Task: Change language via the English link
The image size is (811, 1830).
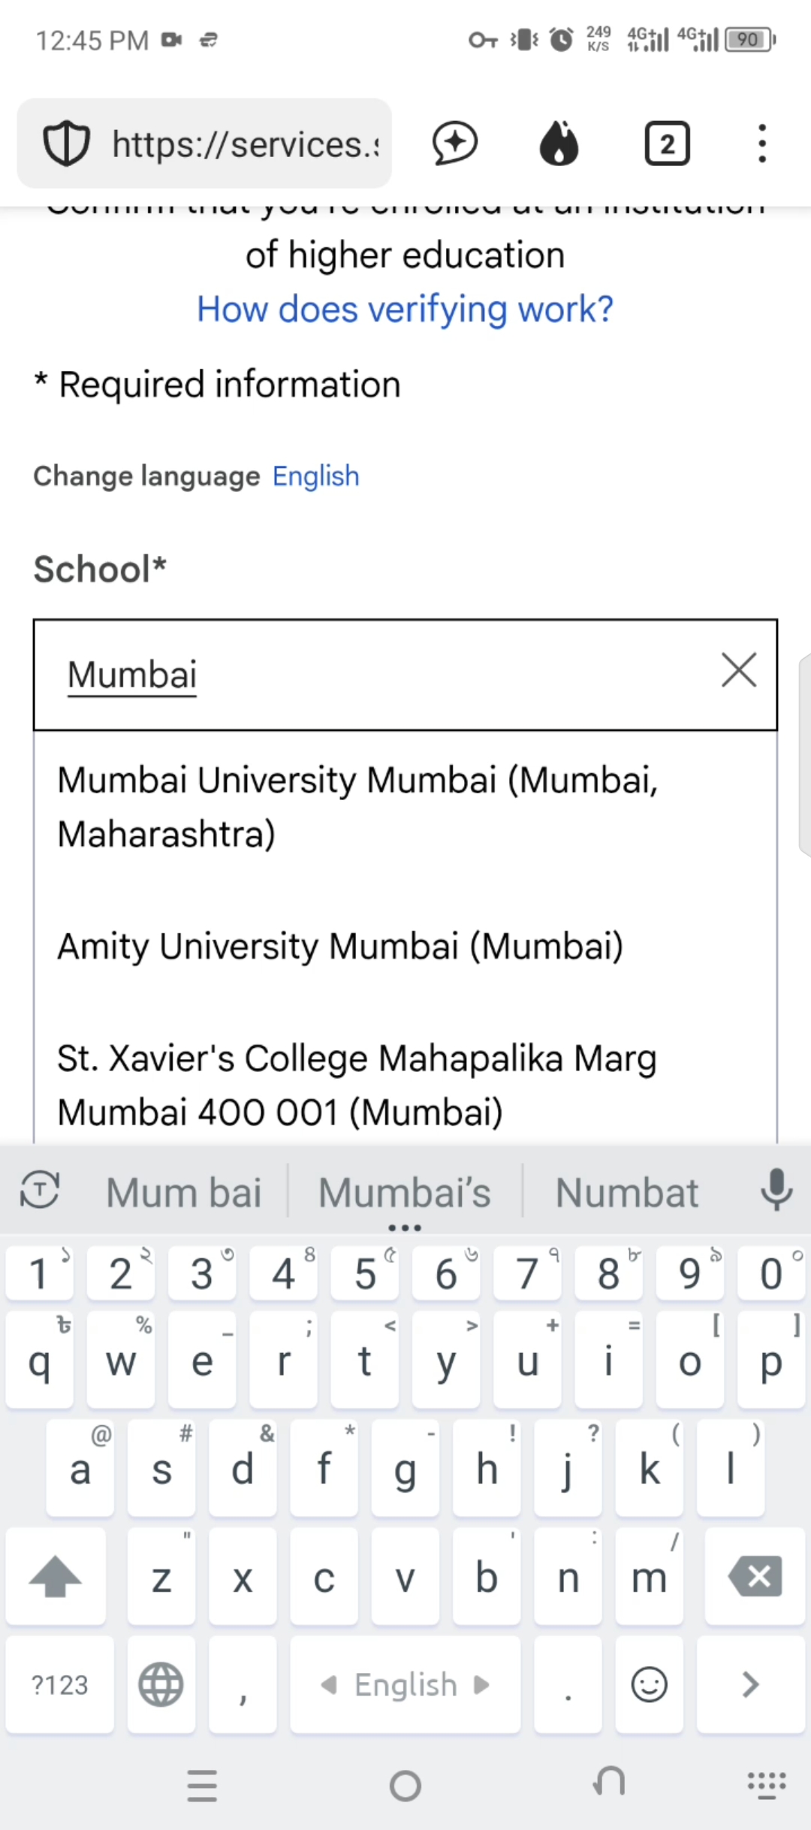Action: (x=315, y=476)
